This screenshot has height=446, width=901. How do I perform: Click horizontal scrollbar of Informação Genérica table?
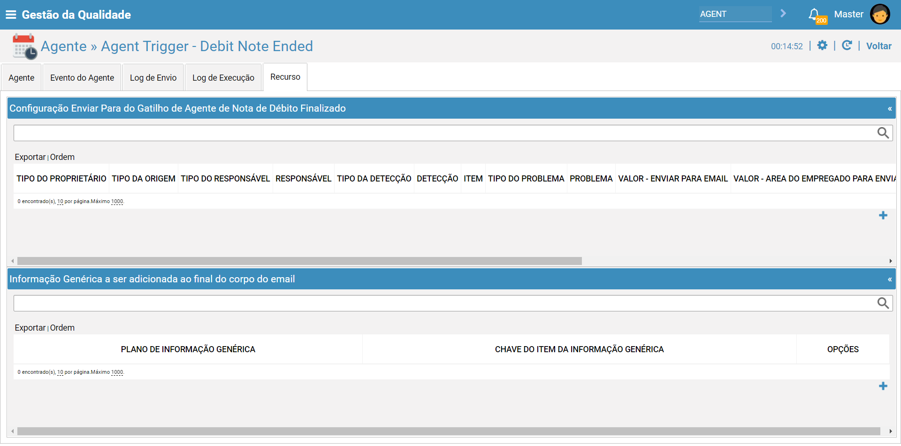(449, 431)
